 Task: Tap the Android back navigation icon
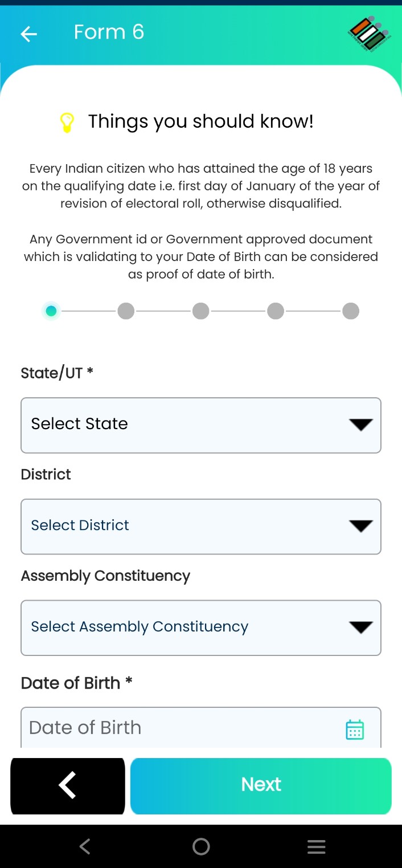pos(84,846)
